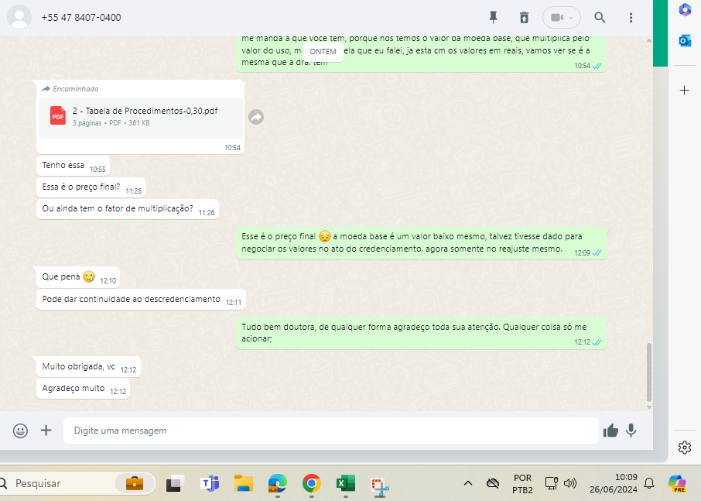Click the trash can delete icon

pos(524,18)
